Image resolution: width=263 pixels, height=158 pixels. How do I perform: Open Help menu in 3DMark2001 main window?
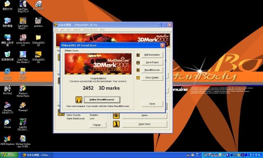tap(102, 30)
